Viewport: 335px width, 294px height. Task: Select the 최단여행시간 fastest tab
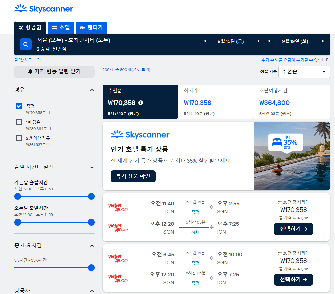click(x=292, y=102)
